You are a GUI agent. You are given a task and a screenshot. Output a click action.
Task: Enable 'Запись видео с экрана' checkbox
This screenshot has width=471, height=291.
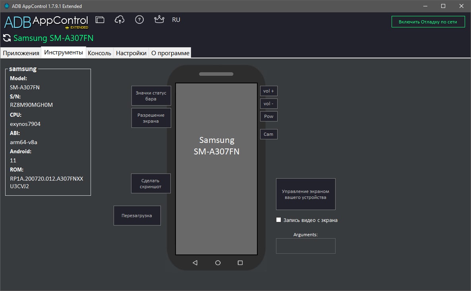point(278,220)
